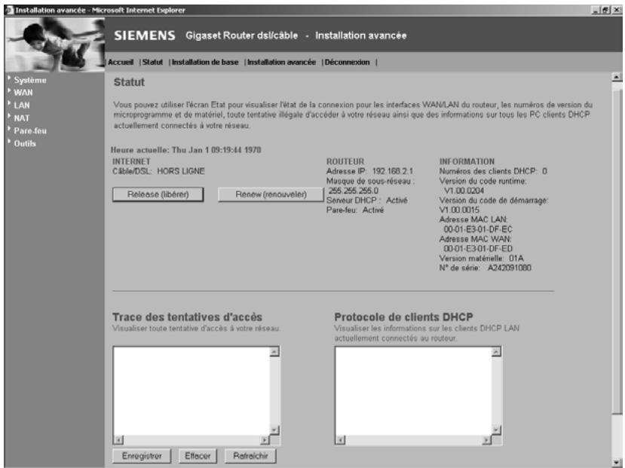Click inside the access attempts log box
This screenshot has height=468, width=625.
point(191,391)
